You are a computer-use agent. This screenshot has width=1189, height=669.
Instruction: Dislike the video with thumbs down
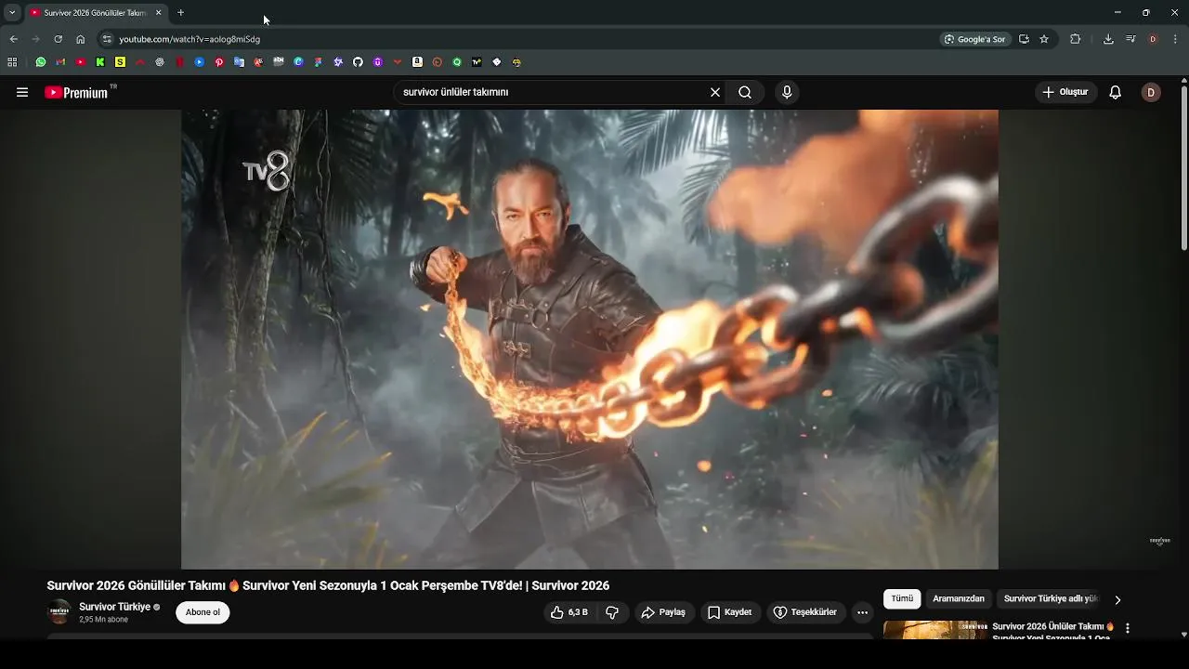pyautogui.click(x=612, y=612)
